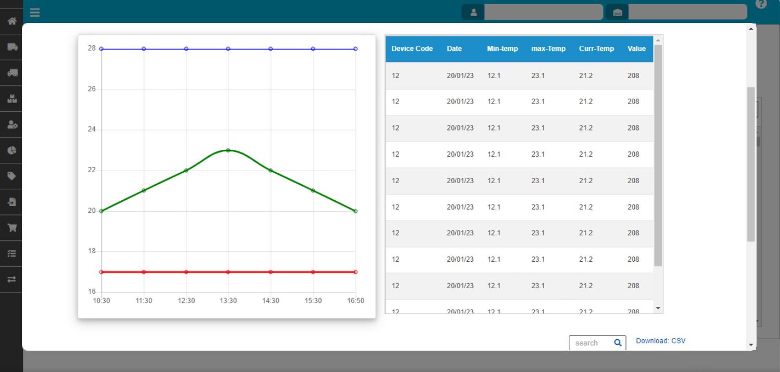The width and height of the screenshot is (780, 372).
Task: Click the table scrollbar down arrow
Action: (x=658, y=309)
